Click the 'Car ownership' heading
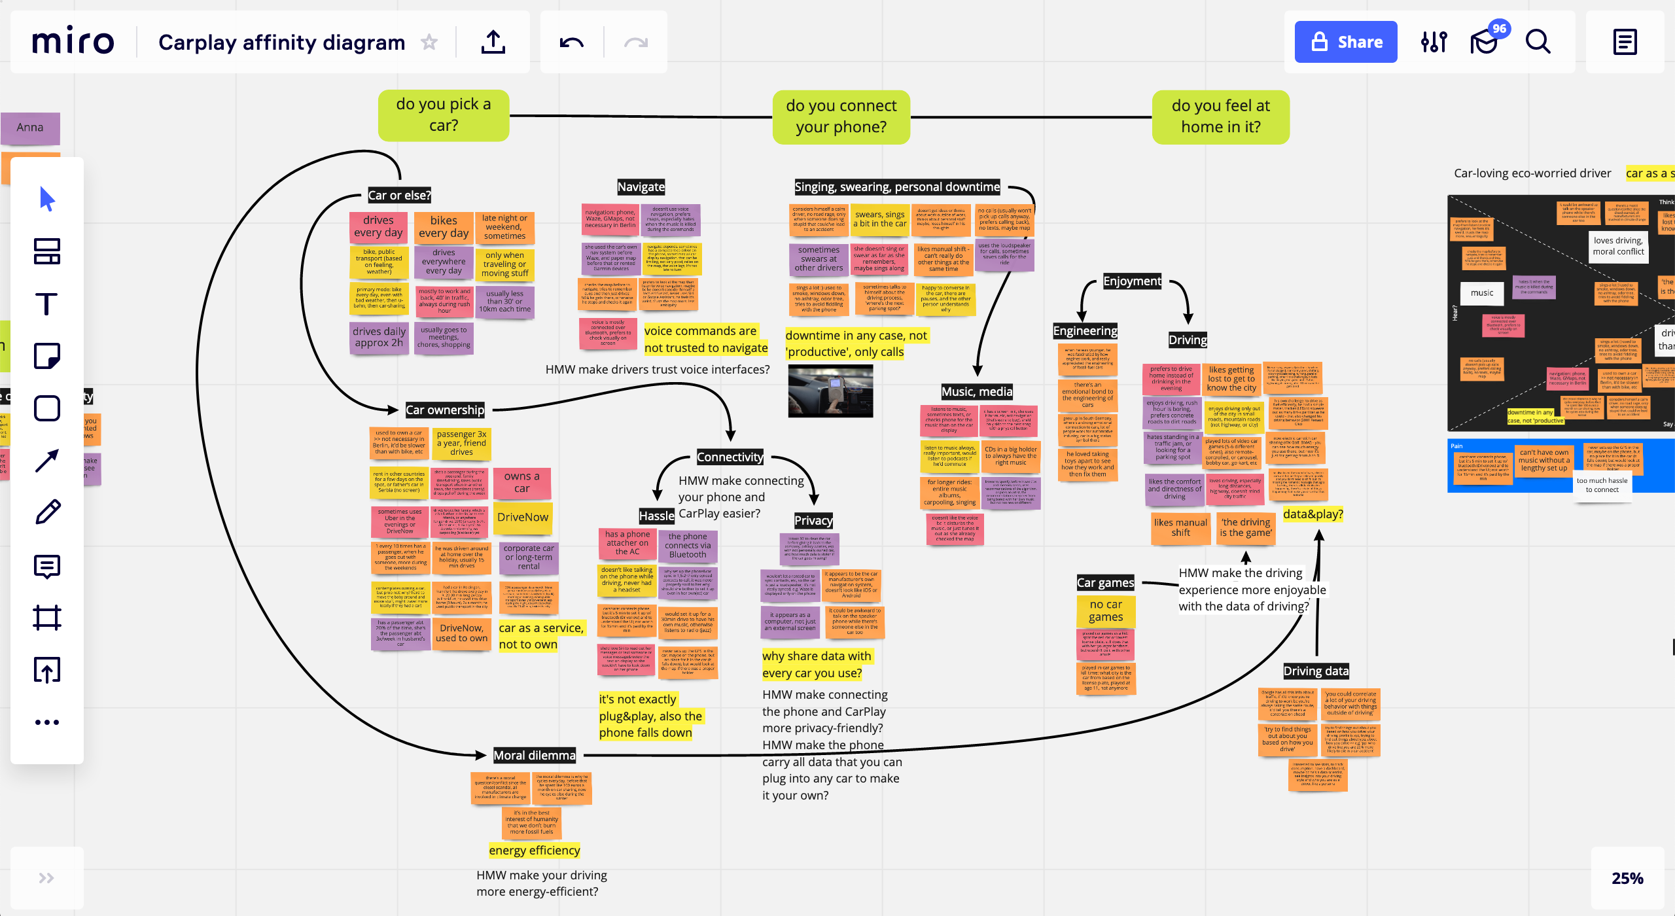Viewport: 1675px width, 916px height. click(x=445, y=410)
